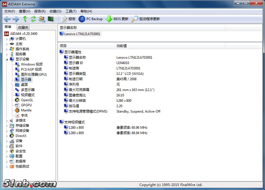
Task: Select the OpenGL tree item
Action: point(27,100)
